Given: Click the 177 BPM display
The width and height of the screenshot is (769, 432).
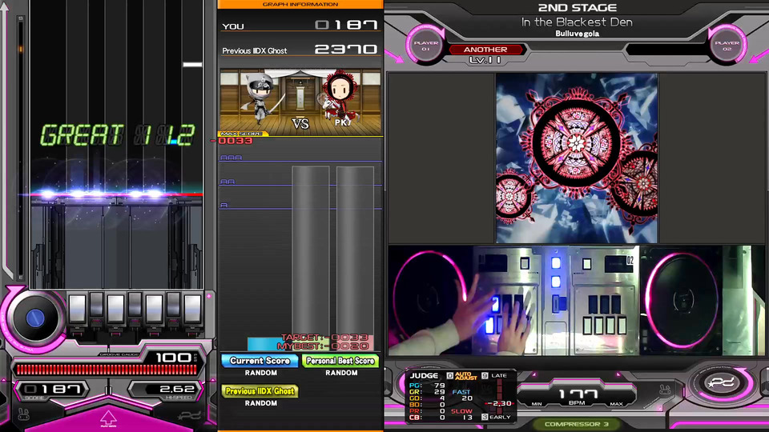Looking at the screenshot, I should 578,394.
